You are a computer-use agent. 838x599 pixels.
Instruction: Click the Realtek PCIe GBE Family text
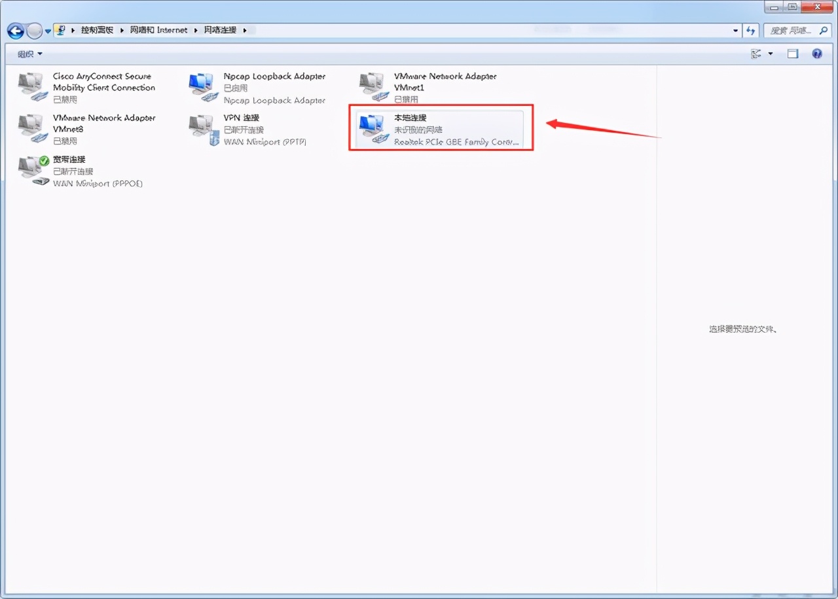457,142
